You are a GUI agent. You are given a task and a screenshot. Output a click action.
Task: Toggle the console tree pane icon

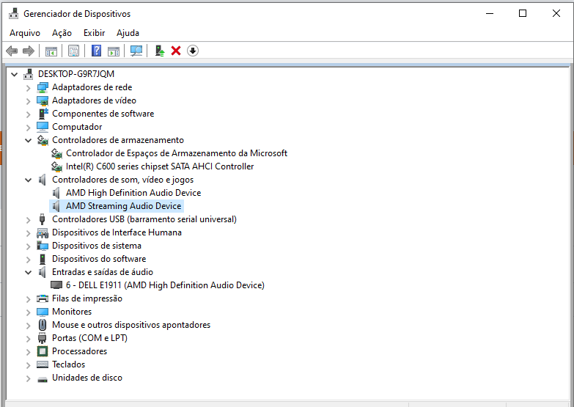51,51
